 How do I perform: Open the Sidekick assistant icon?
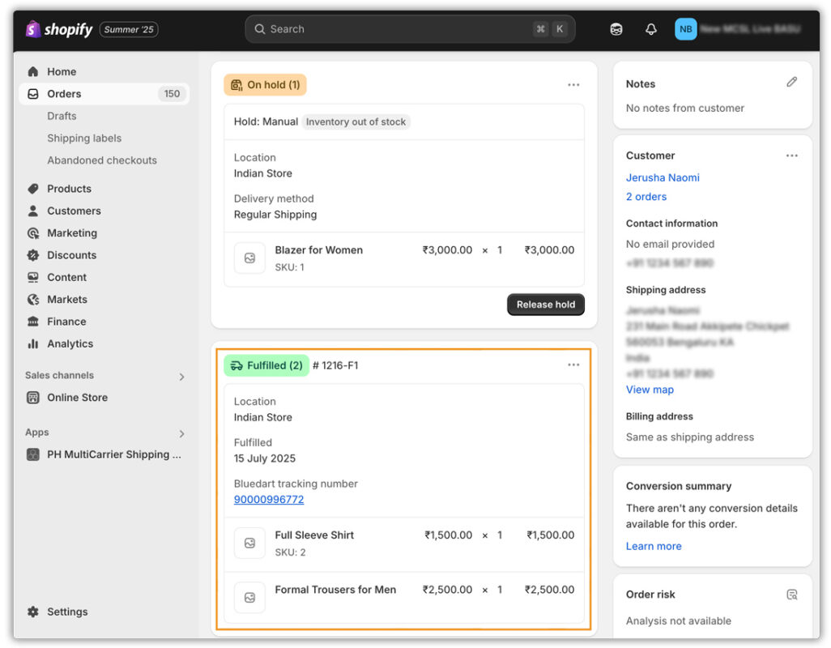pyautogui.click(x=616, y=30)
